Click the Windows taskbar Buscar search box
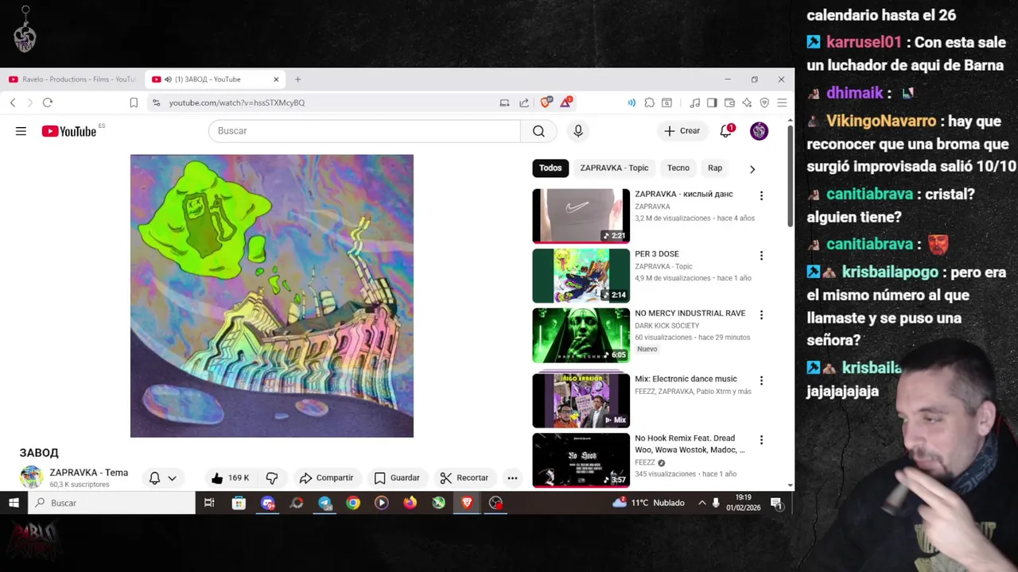This screenshot has height=572, width=1018. pyautogui.click(x=111, y=503)
